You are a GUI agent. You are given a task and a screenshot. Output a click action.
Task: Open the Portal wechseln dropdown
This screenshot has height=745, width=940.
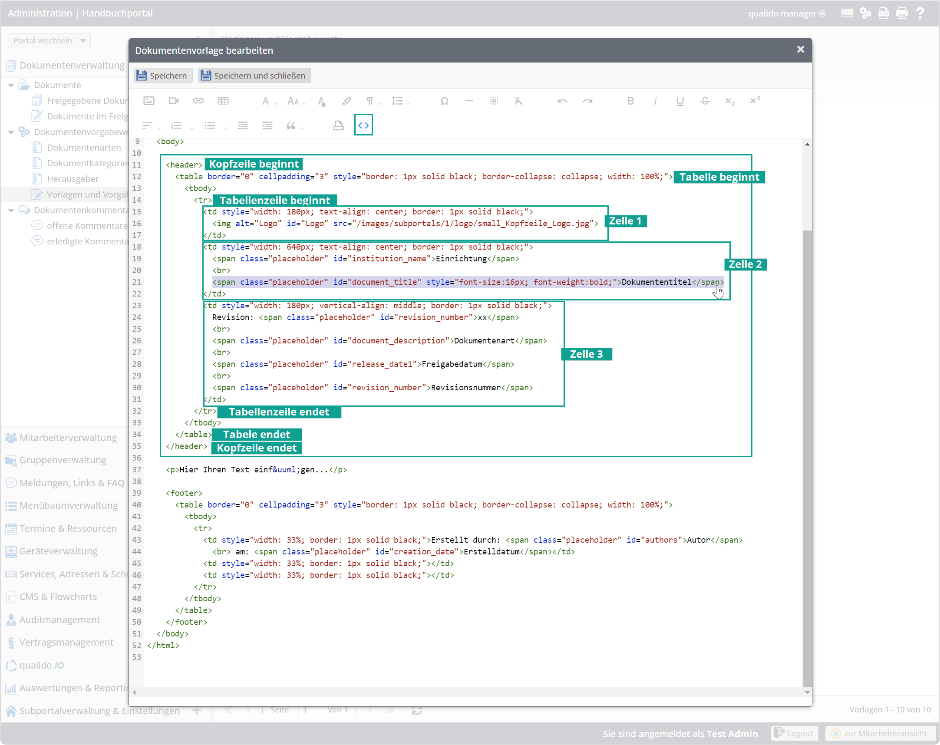pyautogui.click(x=48, y=40)
